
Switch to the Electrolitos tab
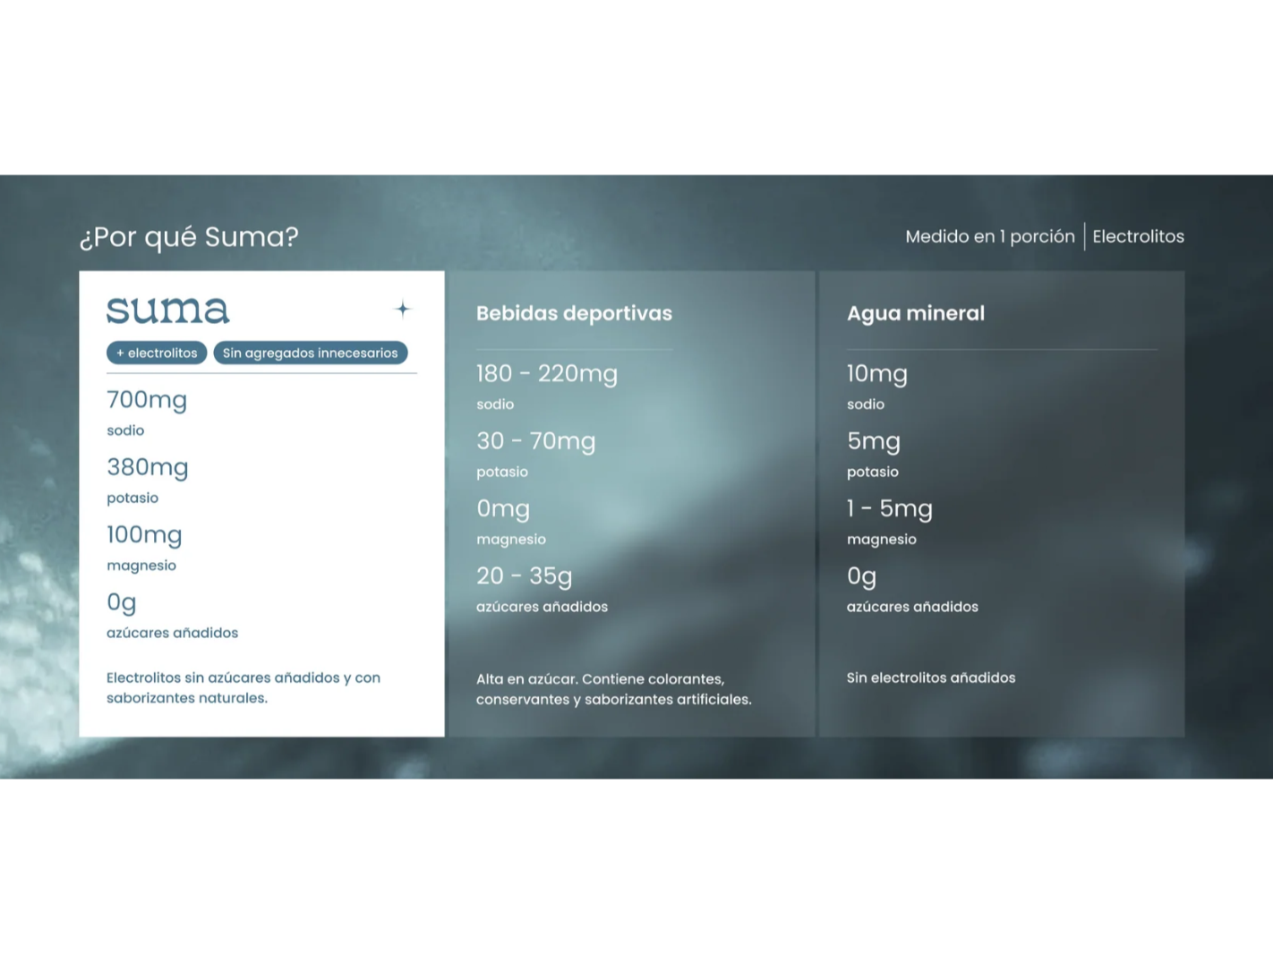(x=1138, y=236)
